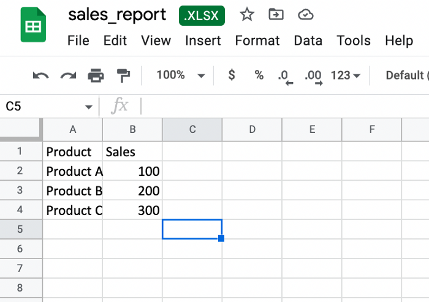Screen dimensions: 429x302
Task: Apply percent format button
Action: coord(259,75)
